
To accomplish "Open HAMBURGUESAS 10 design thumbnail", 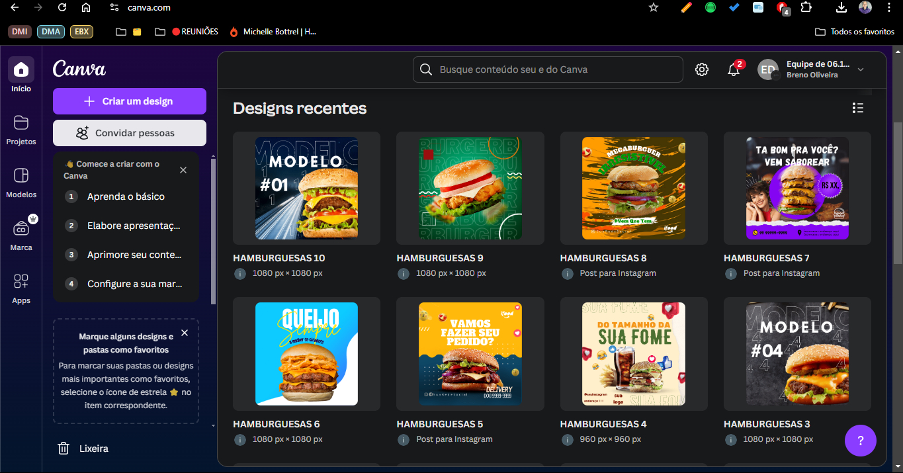I will [306, 189].
